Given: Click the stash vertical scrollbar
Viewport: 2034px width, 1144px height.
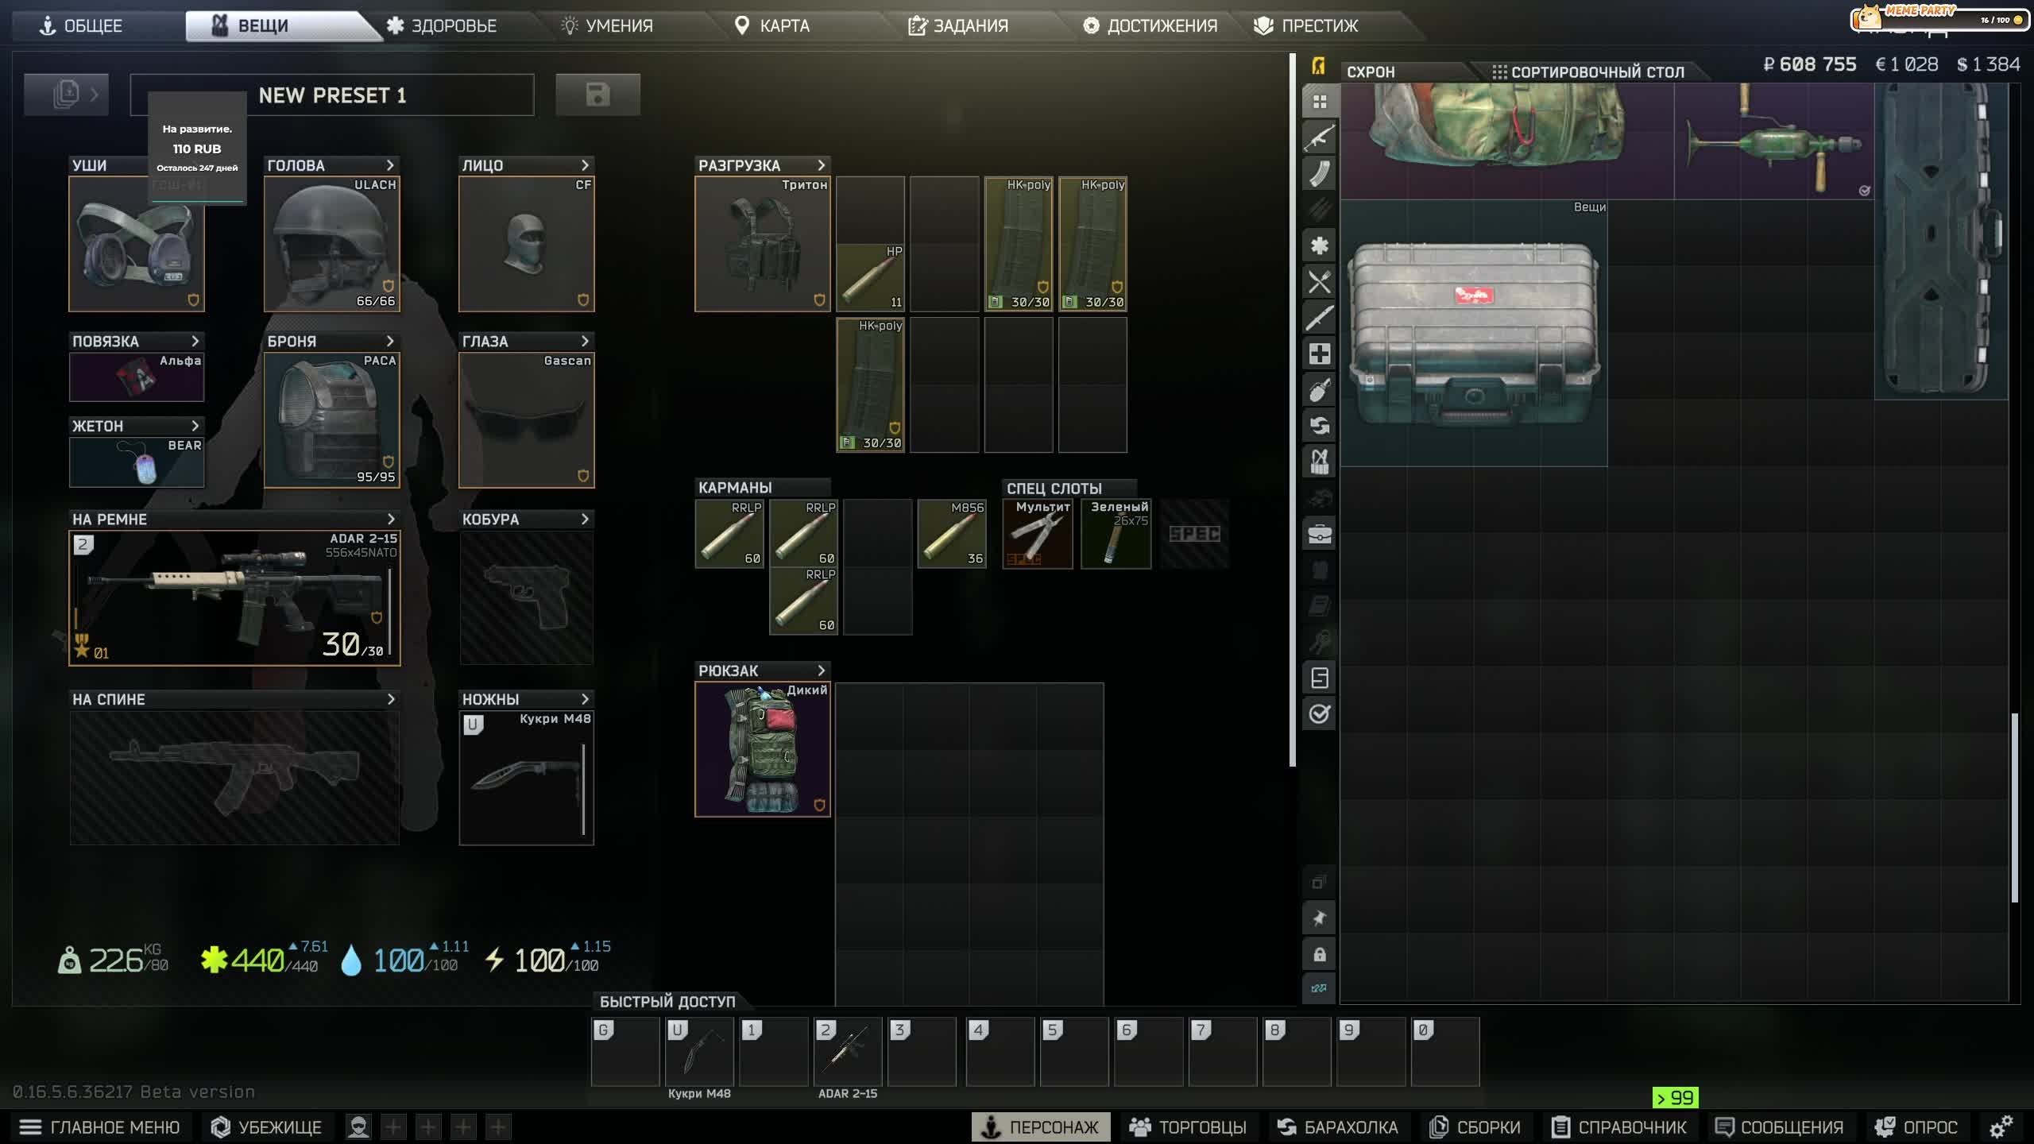Looking at the screenshot, I should pyautogui.click(x=2014, y=807).
